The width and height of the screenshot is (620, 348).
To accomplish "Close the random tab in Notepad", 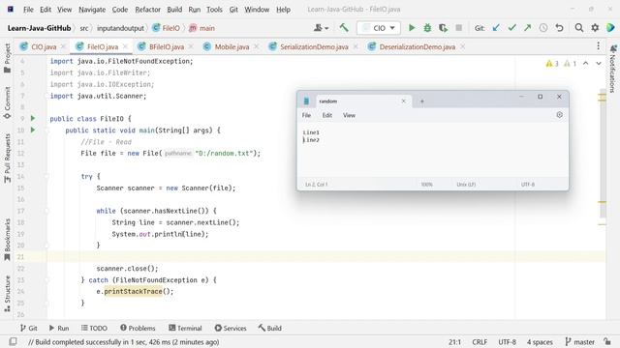I will click(x=403, y=101).
